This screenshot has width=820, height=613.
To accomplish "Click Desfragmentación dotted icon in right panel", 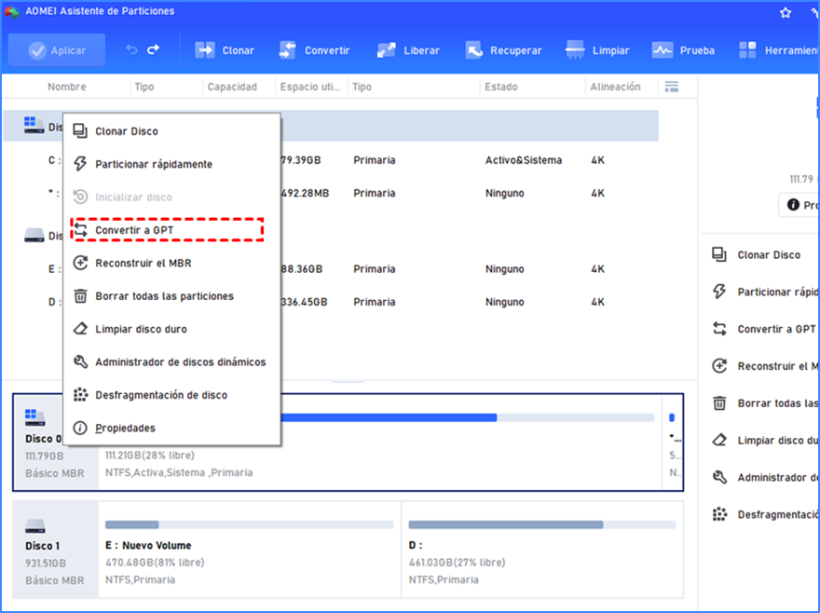I will (x=719, y=514).
